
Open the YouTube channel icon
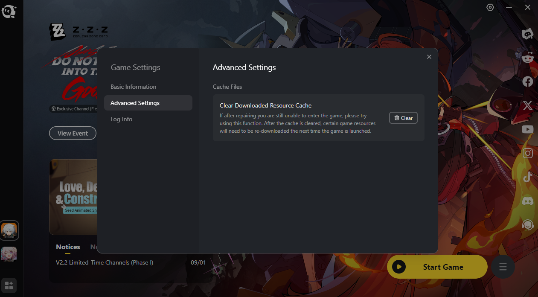[x=528, y=129]
